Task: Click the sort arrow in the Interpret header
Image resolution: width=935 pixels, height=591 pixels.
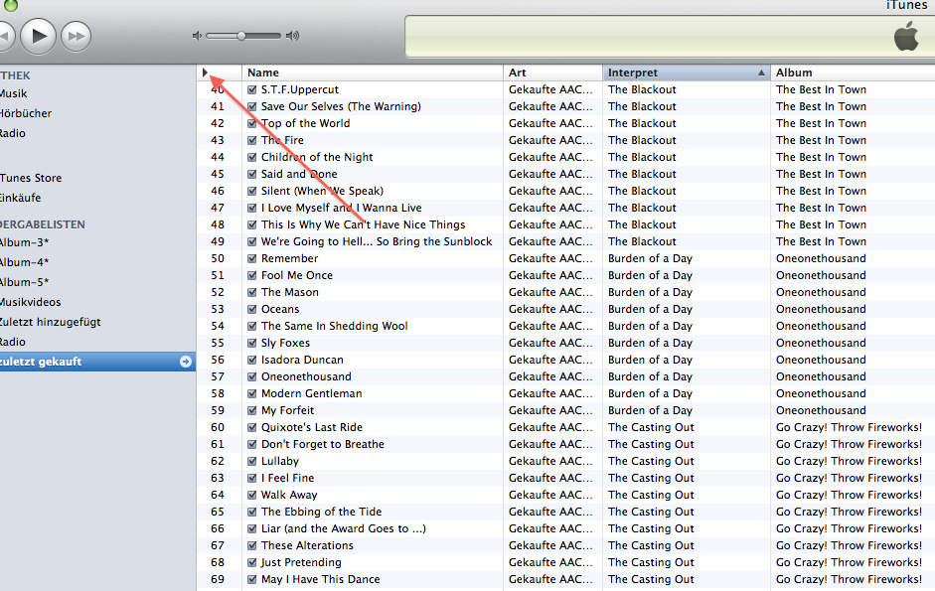Action: [x=761, y=73]
